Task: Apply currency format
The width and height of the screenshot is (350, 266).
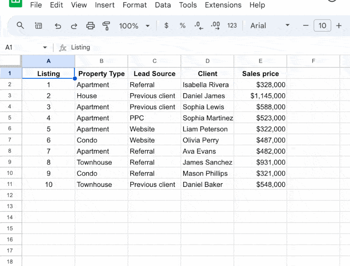Action: [x=166, y=25]
